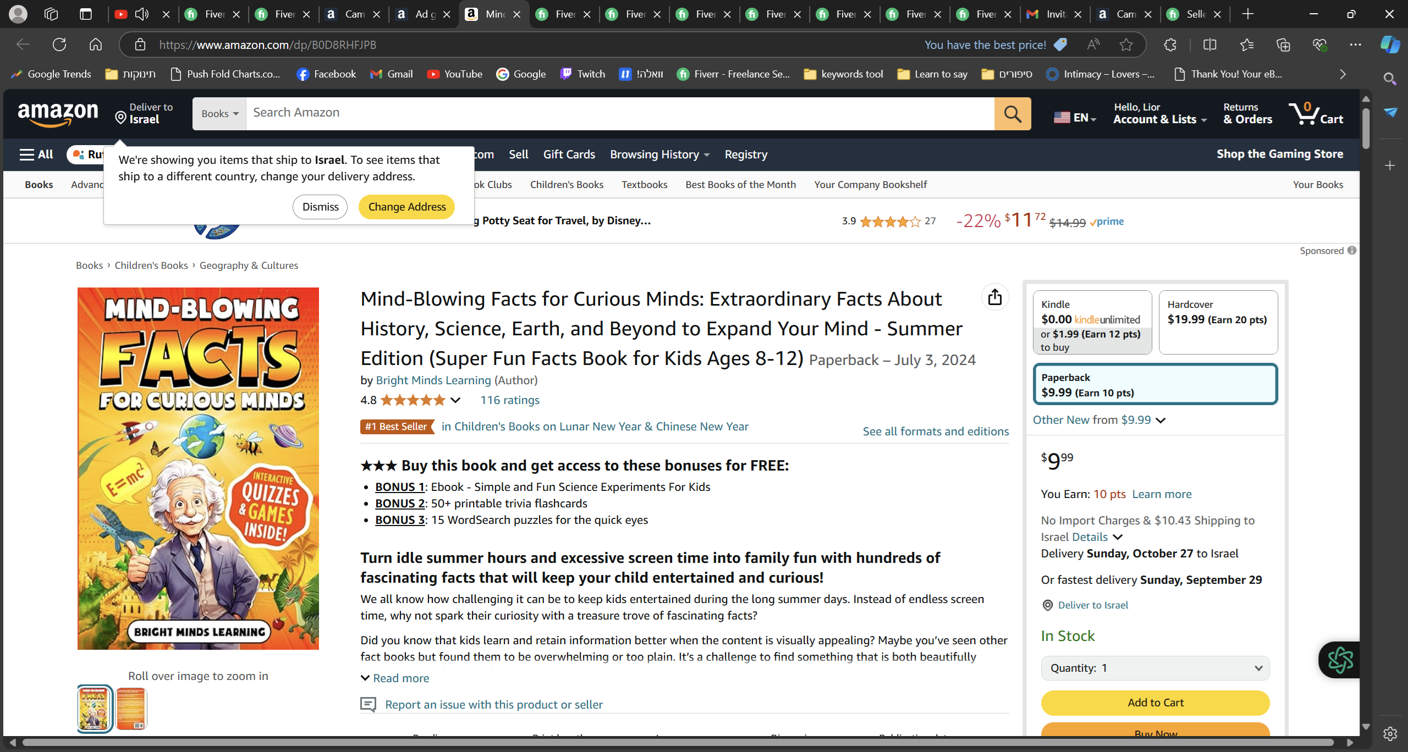The image size is (1408, 752).
Task: Open browser essentials heart icon
Action: point(1319,45)
